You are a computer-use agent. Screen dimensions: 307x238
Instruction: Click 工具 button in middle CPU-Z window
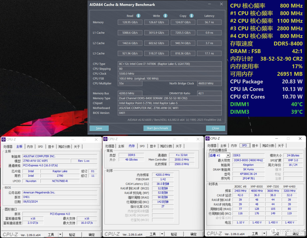pyautogui.click(x=153, y=234)
